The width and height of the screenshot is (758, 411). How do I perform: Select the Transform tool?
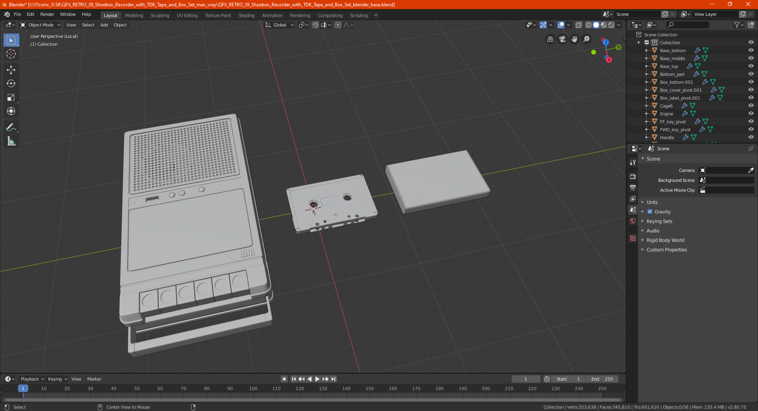(x=11, y=111)
